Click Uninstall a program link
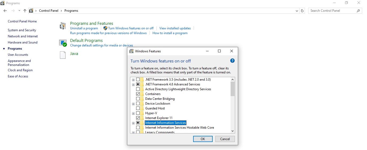This screenshot has width=367, height=150. [x=84, y=28]
